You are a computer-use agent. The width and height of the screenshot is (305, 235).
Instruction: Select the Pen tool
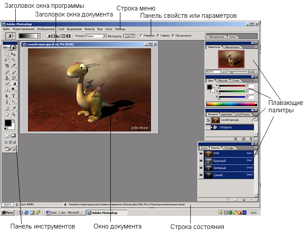(x=7, y=102)
